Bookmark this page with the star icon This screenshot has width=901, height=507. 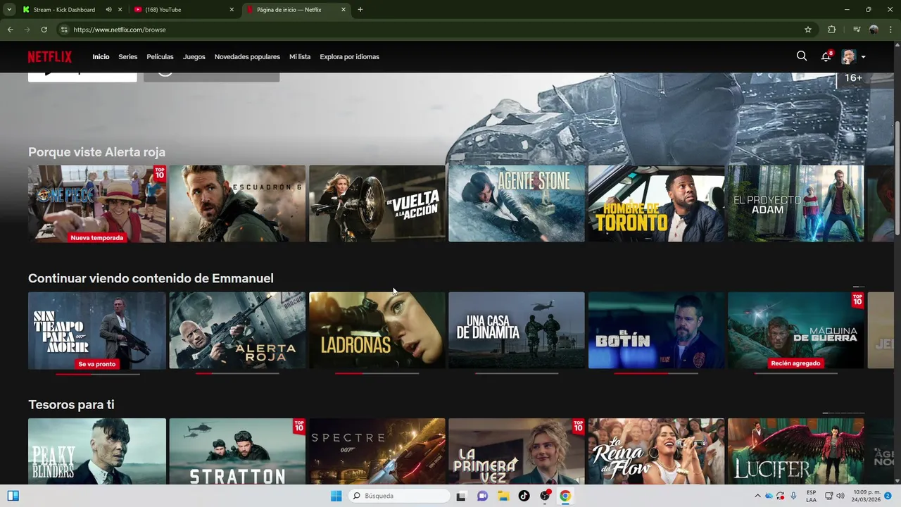pos(808,30)
